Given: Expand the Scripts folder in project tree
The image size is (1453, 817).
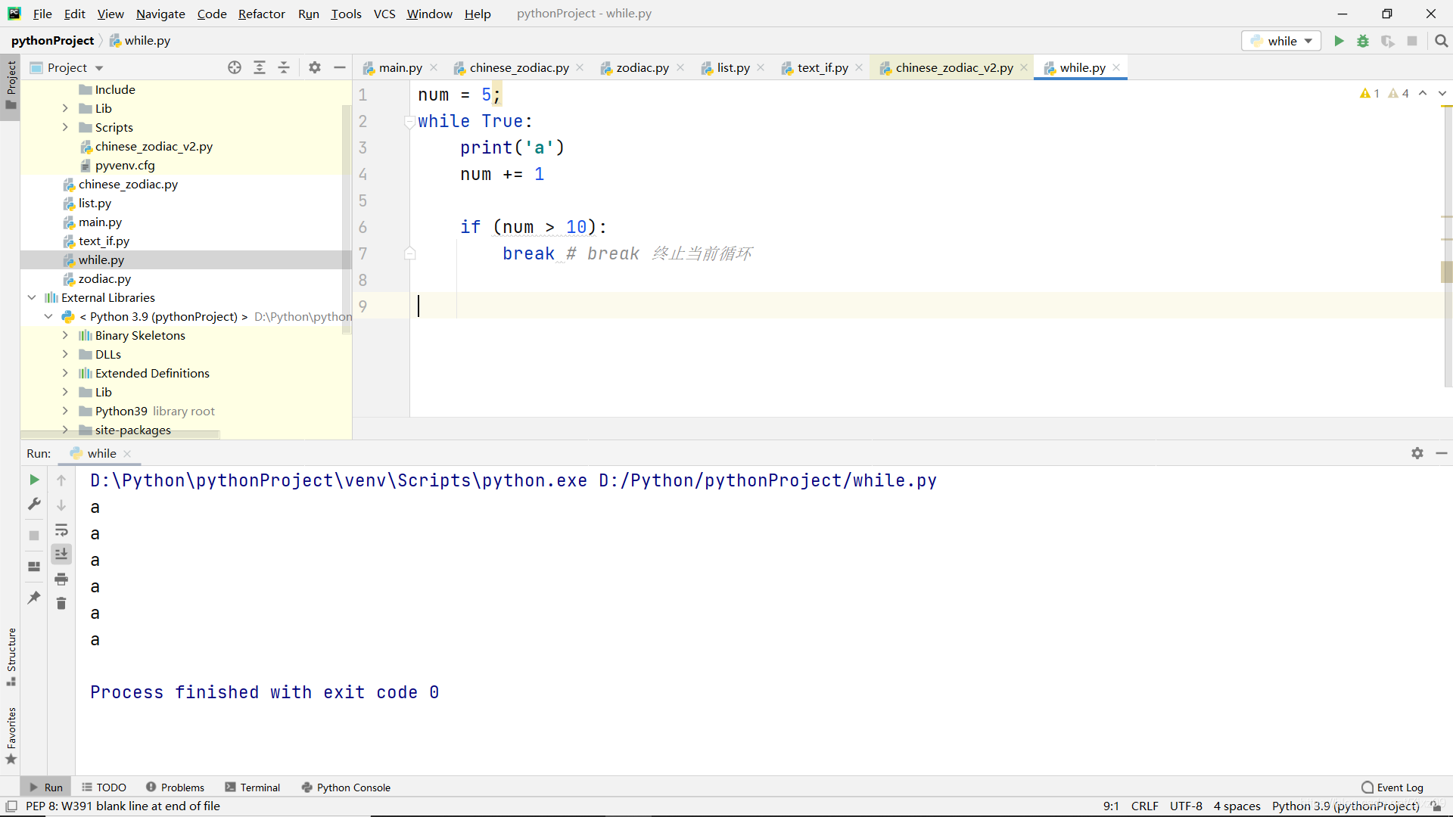Looking at the screenshot, I should pyautogui.click(x=65, y=126).
